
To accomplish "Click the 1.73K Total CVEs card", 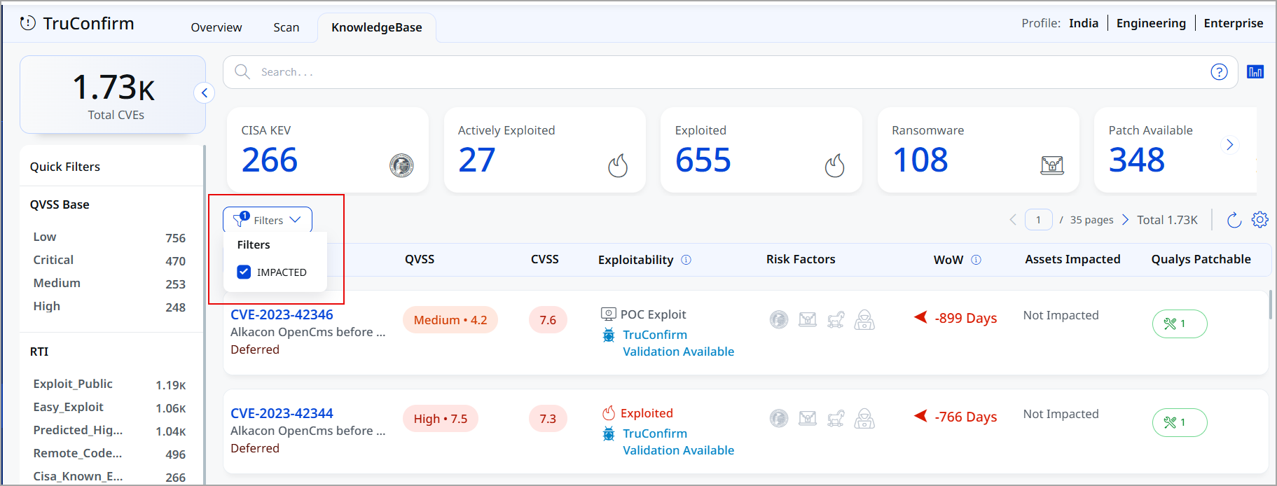I will (x=113, y=95).
